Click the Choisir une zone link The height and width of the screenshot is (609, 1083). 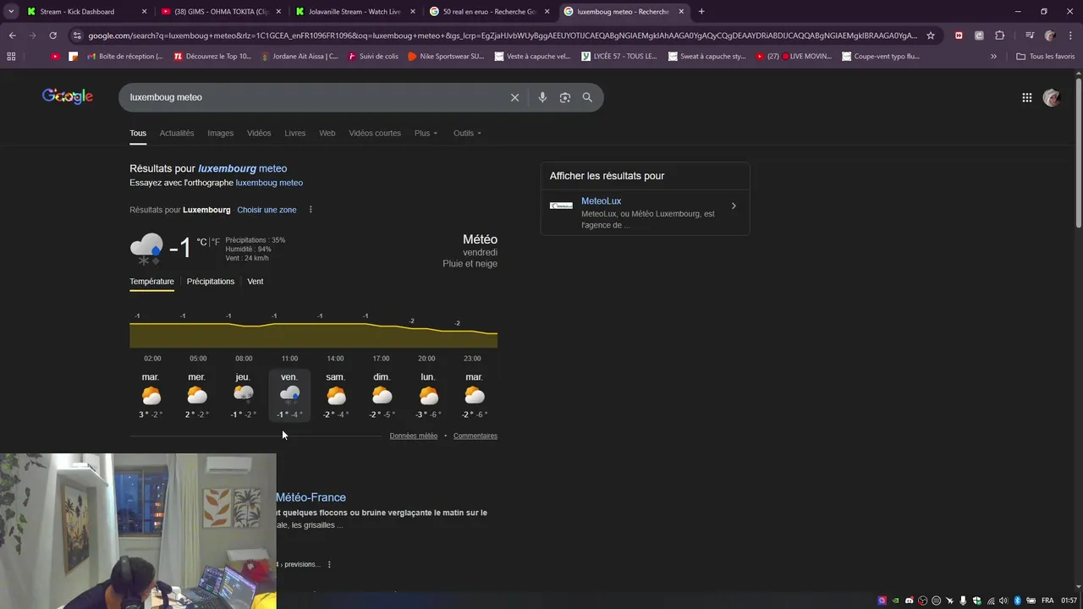point(267,210)
